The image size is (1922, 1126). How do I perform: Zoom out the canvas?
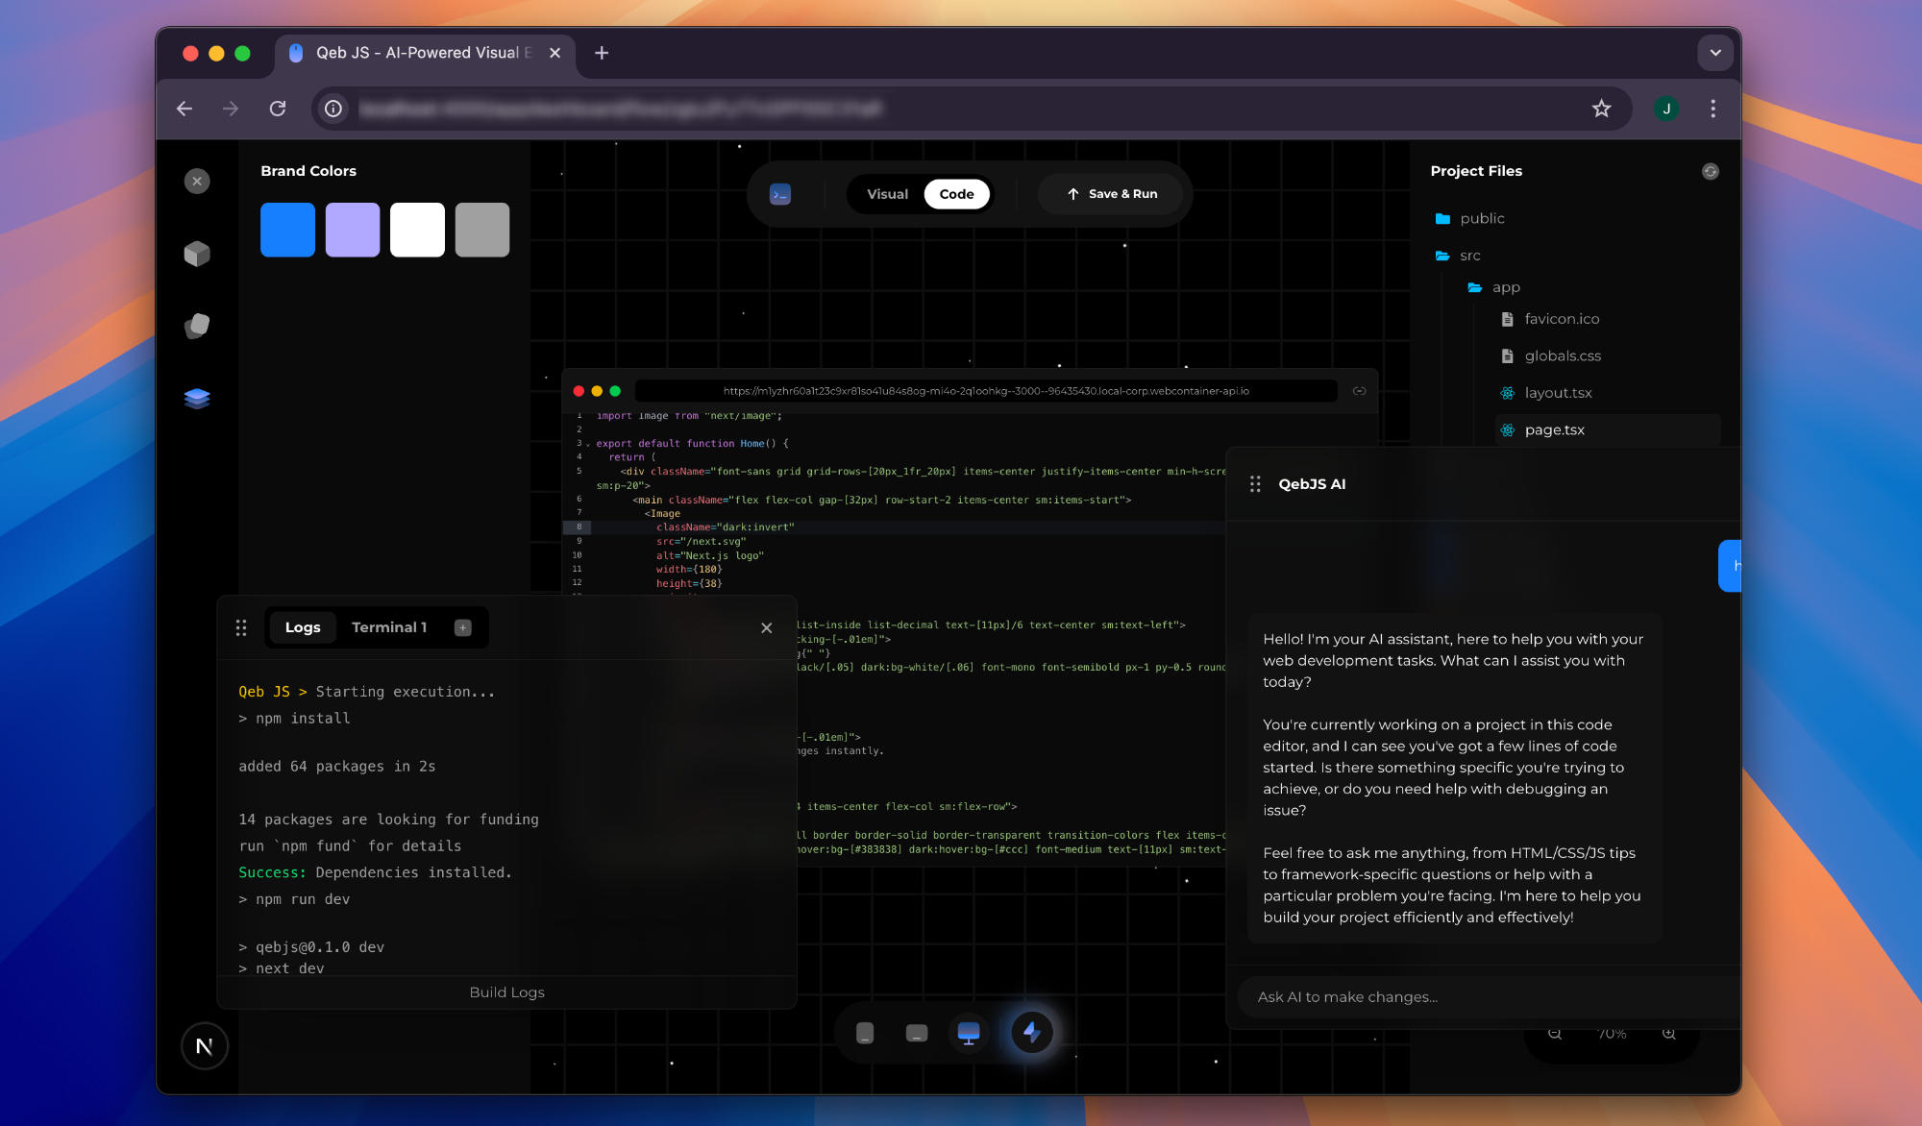coord(1555,1034)
